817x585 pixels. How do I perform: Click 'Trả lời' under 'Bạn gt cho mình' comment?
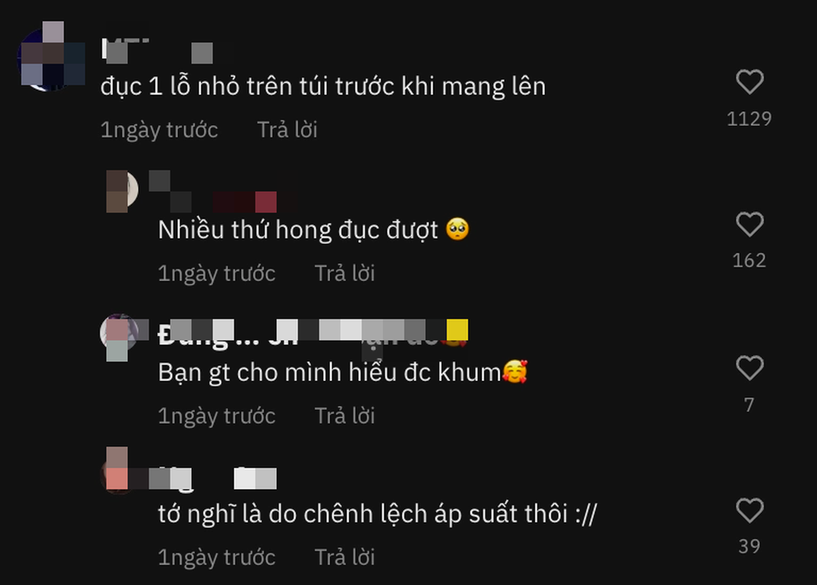point(345,416)
